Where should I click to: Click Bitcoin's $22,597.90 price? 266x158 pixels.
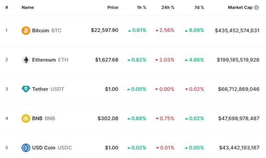pyautogui.click(x=104, y=31)
